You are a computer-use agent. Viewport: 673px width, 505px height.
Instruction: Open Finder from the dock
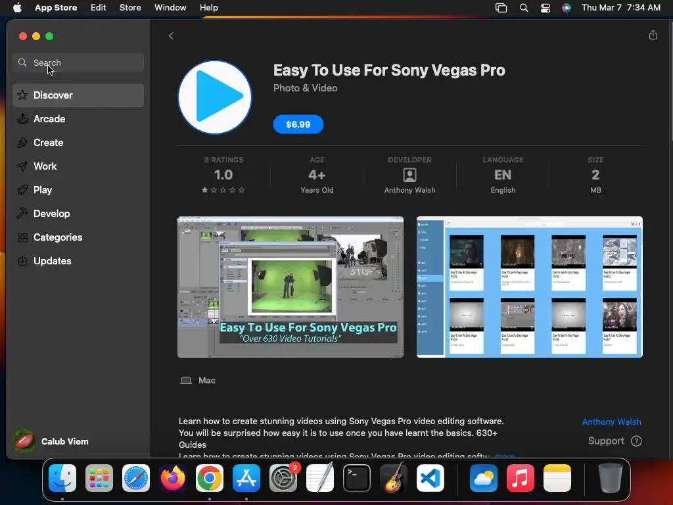[62, 478]
